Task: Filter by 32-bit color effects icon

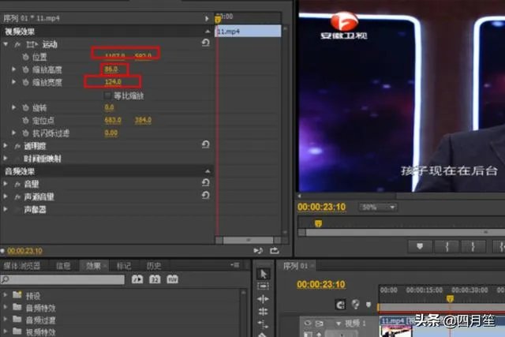Action: 155,279
